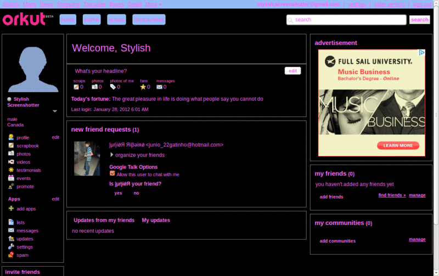Switch to My updates tab
Viewport: 439px width, 276px height.
click(156, 220)
